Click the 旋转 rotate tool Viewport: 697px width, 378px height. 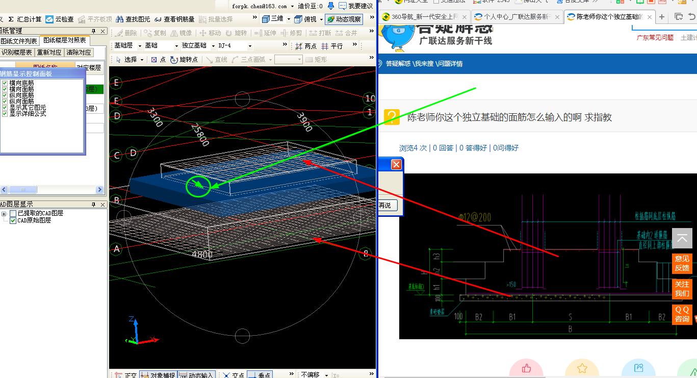click(x=236, y=33)
